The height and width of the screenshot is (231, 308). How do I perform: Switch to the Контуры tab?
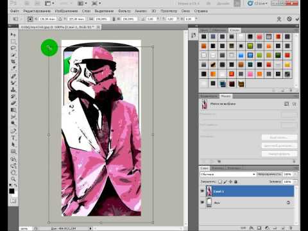234,168
